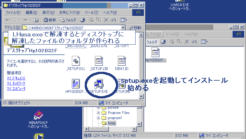
Task: Click the フォルダ (Folders) toolbar button
Action: pos(68,20)
